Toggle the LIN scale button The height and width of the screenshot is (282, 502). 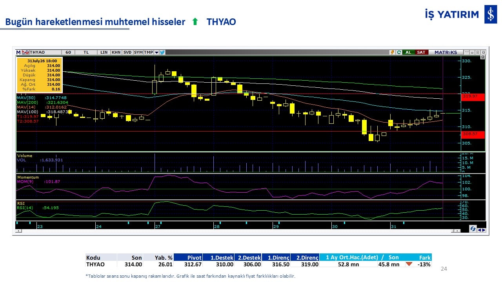[104, 52]
